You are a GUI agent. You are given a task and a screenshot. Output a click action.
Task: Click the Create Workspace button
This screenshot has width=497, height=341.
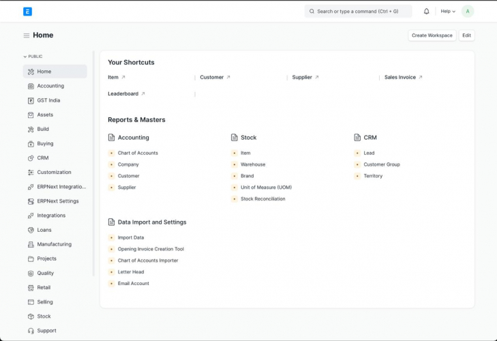click(x=432, y=35)
